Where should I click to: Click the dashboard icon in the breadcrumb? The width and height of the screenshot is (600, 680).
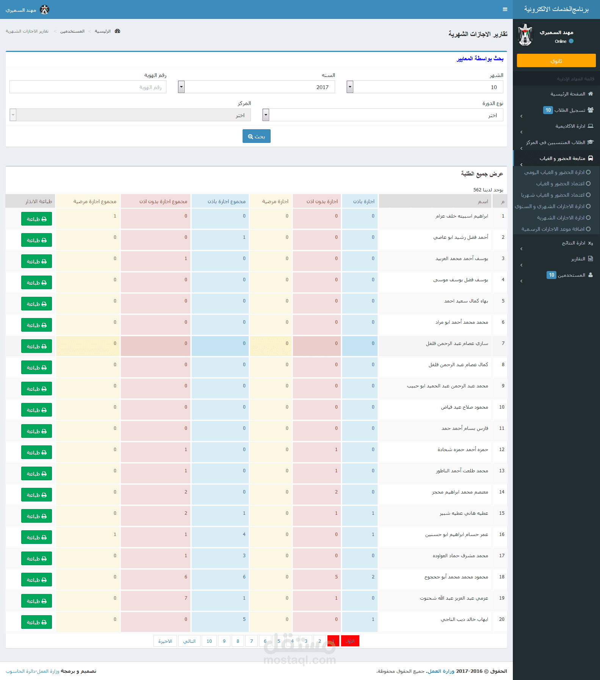pos(117,31)
